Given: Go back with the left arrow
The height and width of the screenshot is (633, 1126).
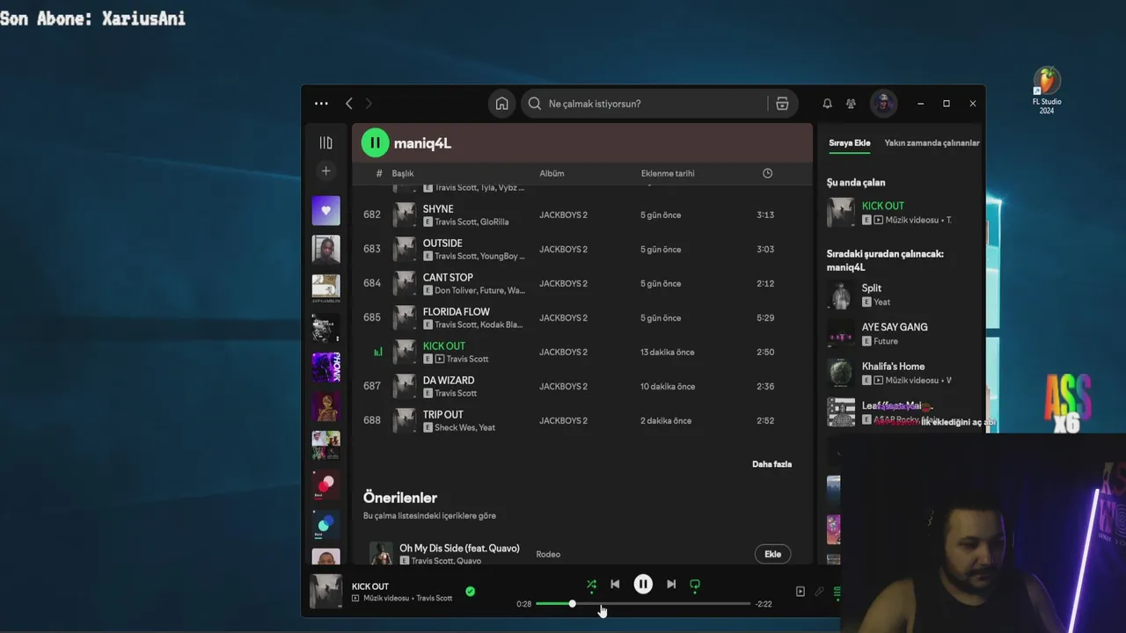Looking at the screenshot, I should tap(349, 104).
